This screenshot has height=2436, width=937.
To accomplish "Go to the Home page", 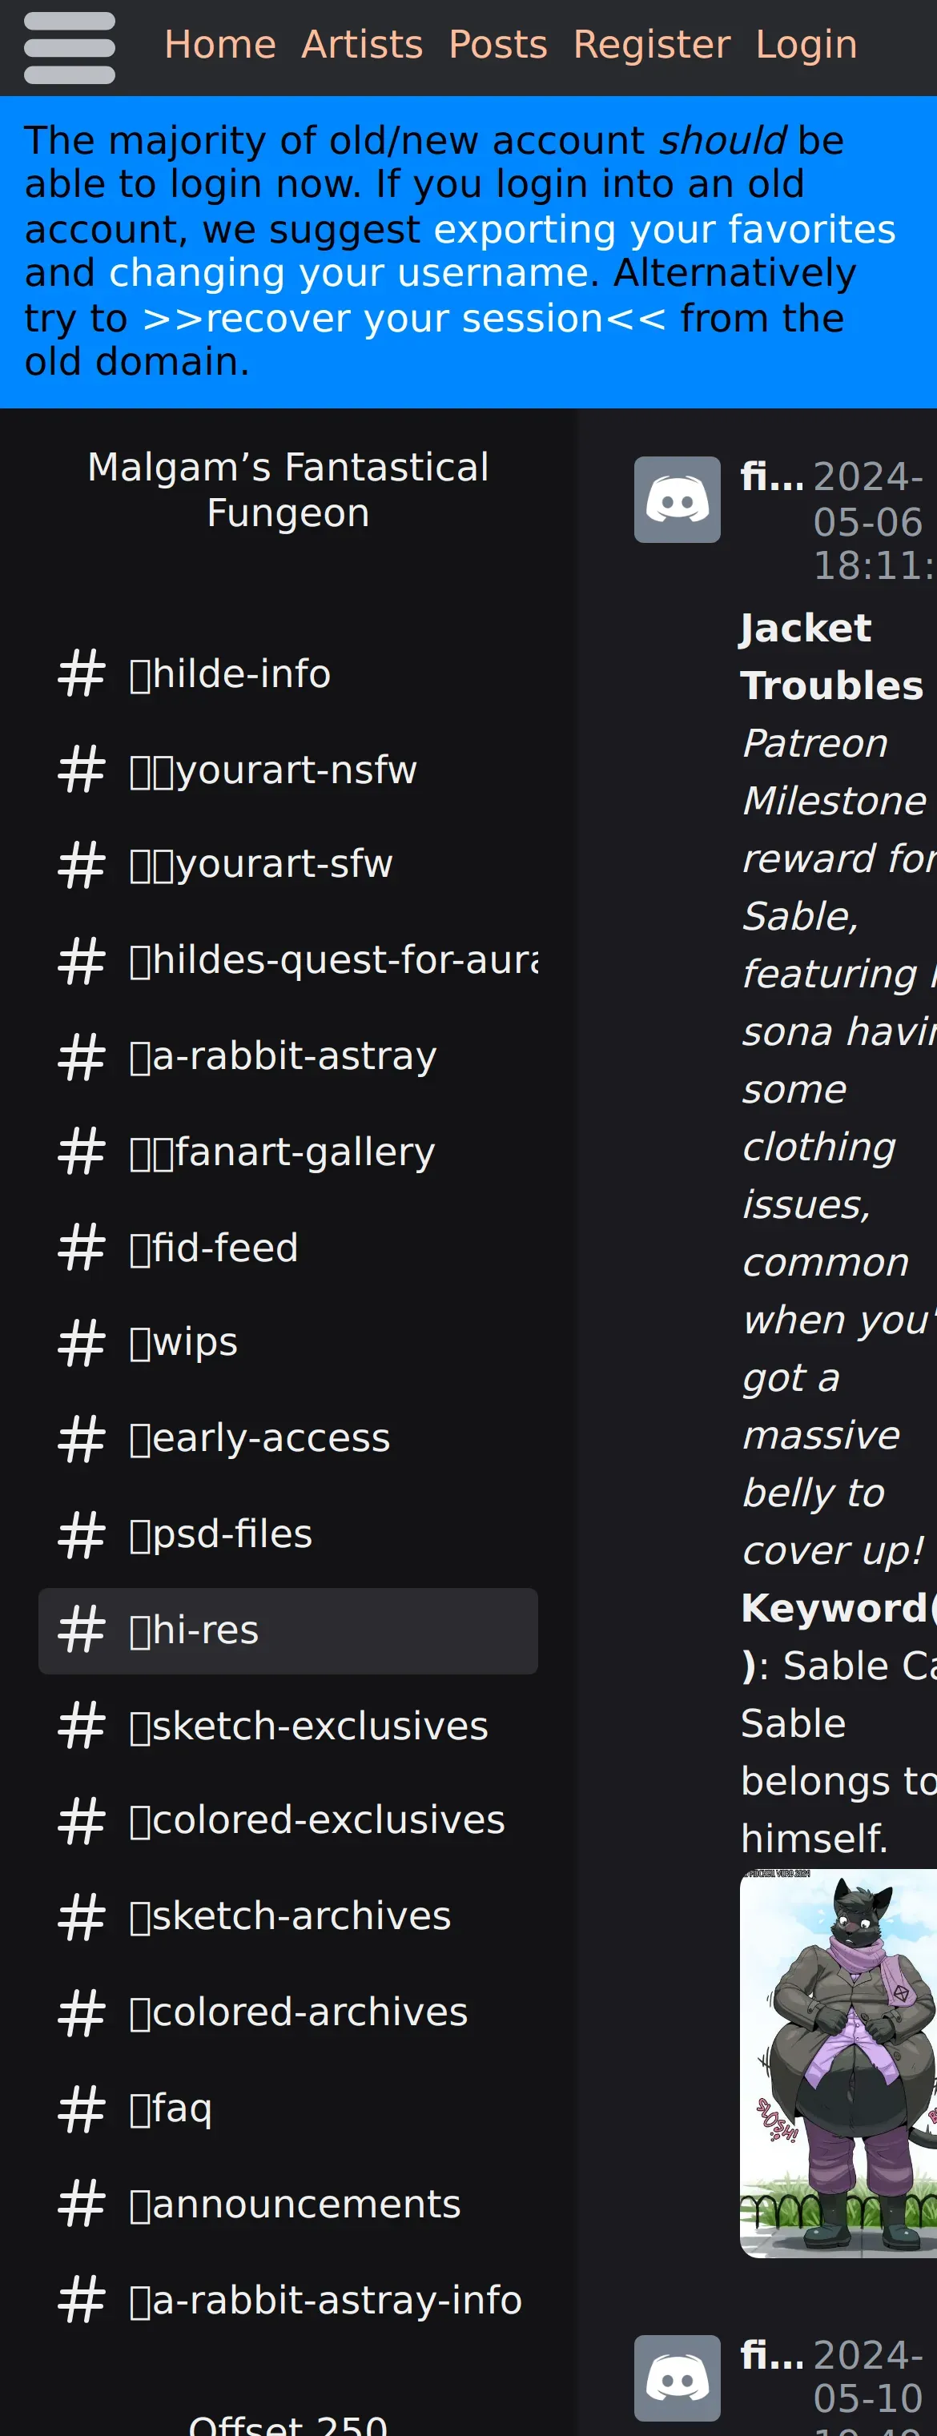I will point(219,45).
